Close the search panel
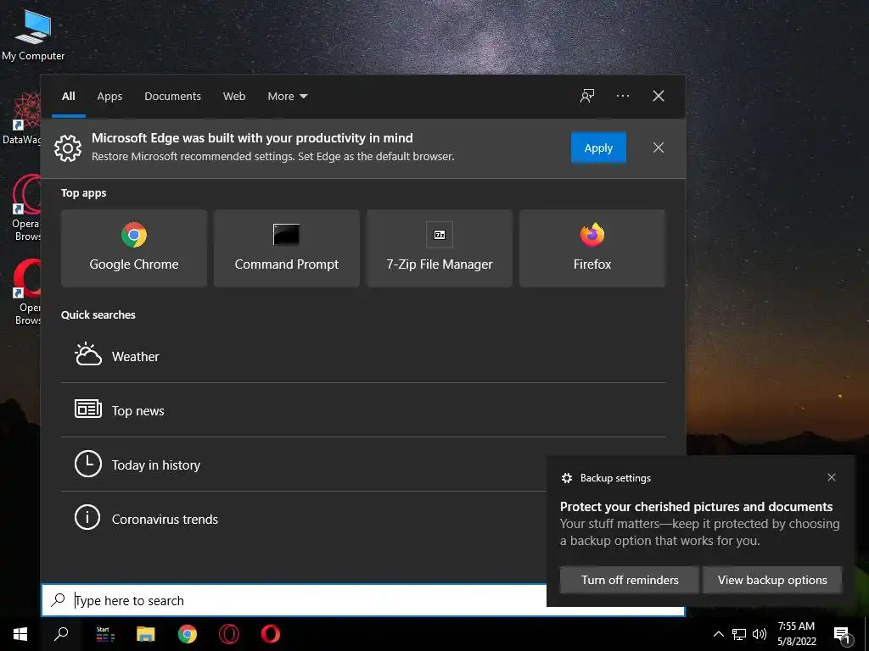Viewport: 869px width, 651px height. click(659, 96)
